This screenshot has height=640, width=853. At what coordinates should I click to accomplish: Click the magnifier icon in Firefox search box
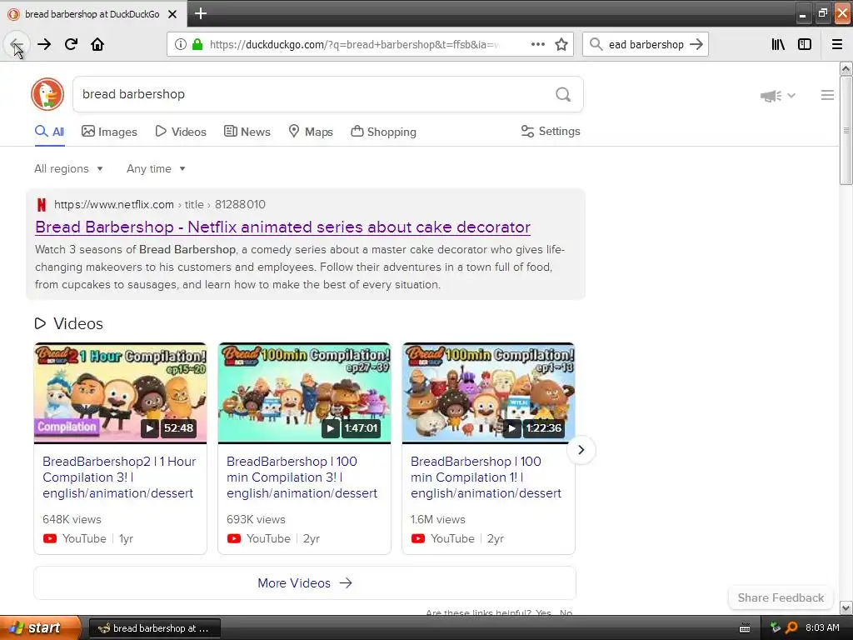(x=596, y=44)
